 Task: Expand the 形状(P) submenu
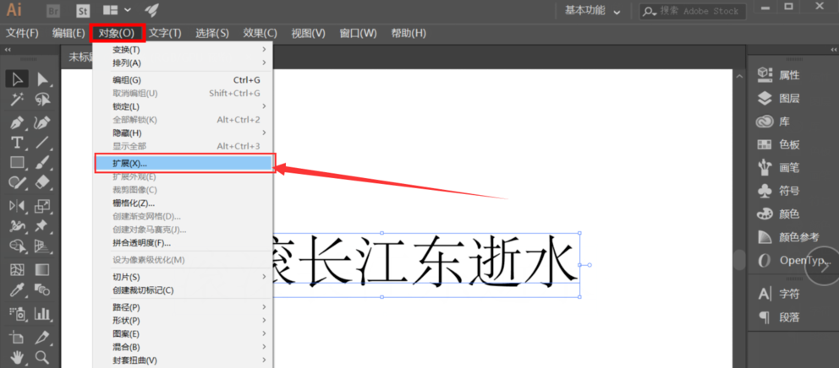[184, 321]
